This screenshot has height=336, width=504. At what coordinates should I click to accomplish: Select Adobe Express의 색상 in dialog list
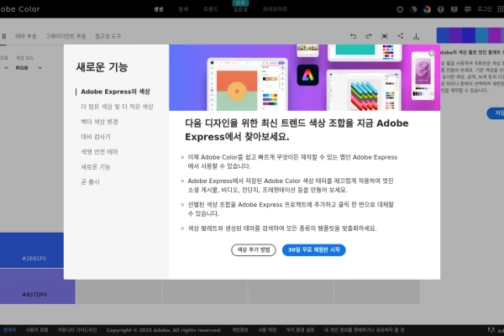coord(115,92)
